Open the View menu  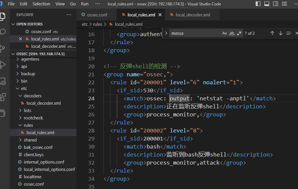tap(60, 4)
